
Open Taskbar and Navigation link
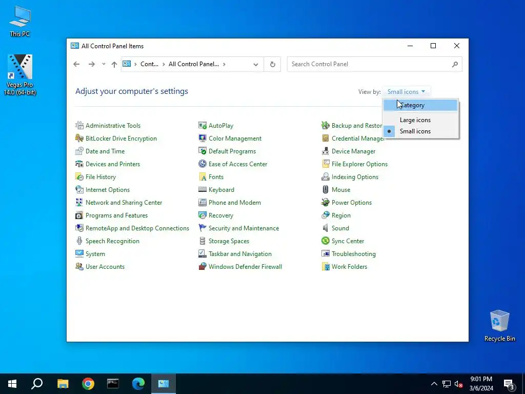(240, 254)
